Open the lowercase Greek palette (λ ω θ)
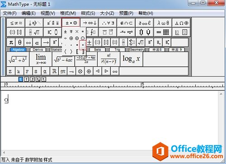Viewport: 226px width, 164px height. click(x=163, y=23)
